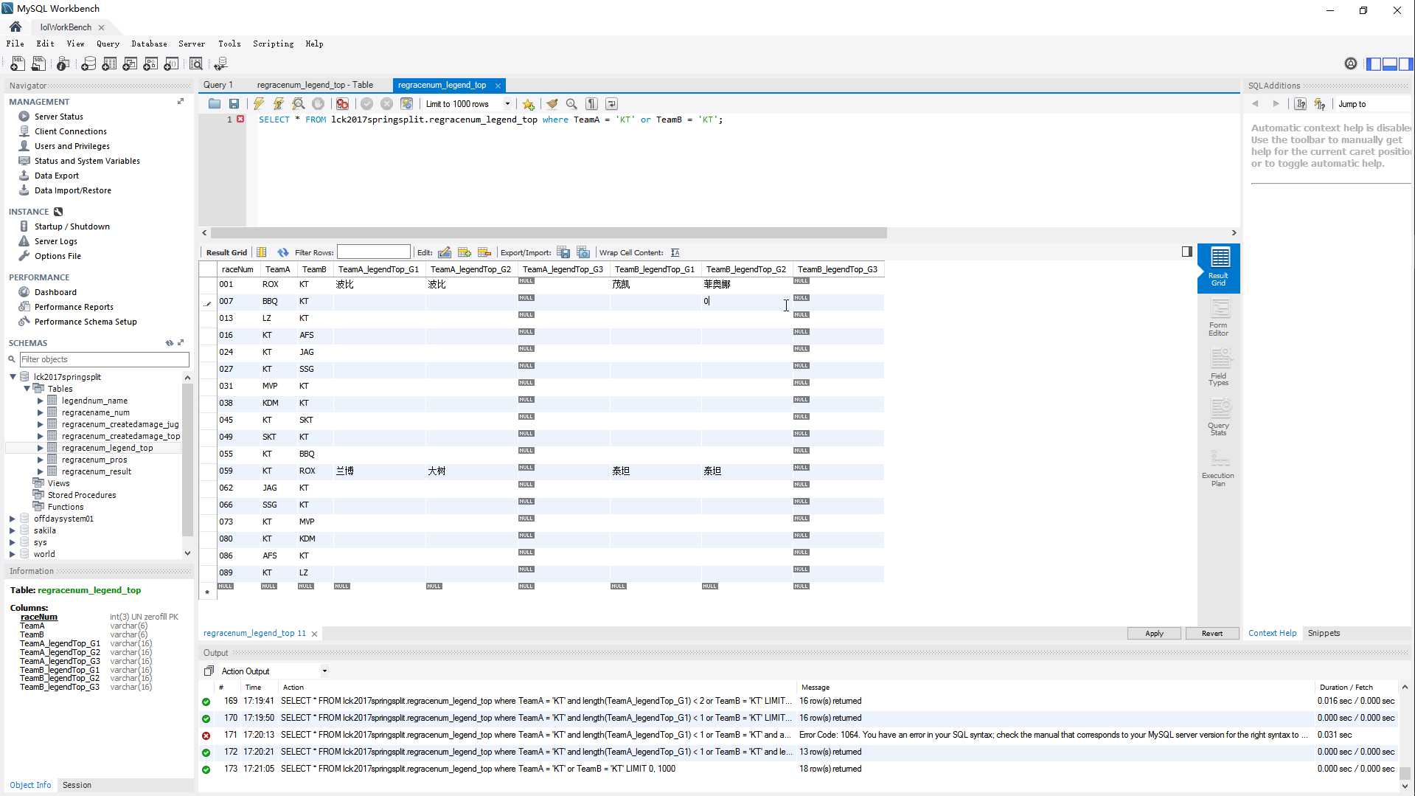Viewport: 1415px width, 796px height.
Task: Click the Apply button
Action: click(1154, 633)
